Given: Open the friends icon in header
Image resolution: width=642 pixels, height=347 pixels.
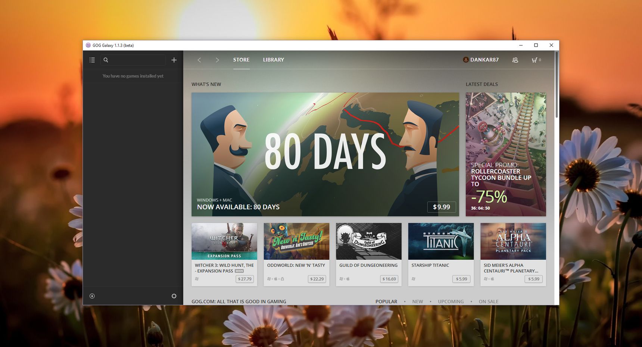Looking at the screenshot, I should pos(515,60).
